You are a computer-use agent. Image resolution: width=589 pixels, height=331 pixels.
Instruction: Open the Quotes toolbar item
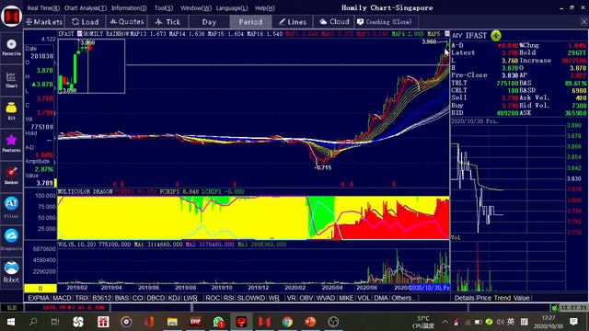(x=127, y=22)
